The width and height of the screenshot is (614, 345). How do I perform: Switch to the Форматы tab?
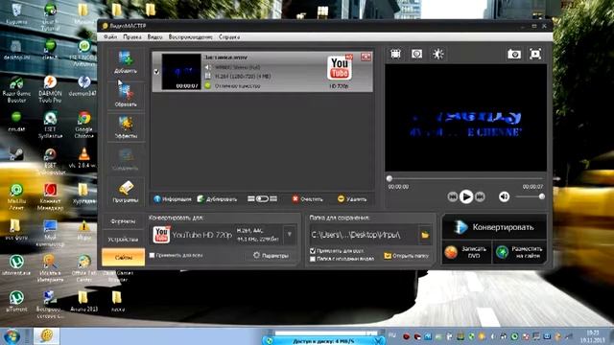pos(123,221)
